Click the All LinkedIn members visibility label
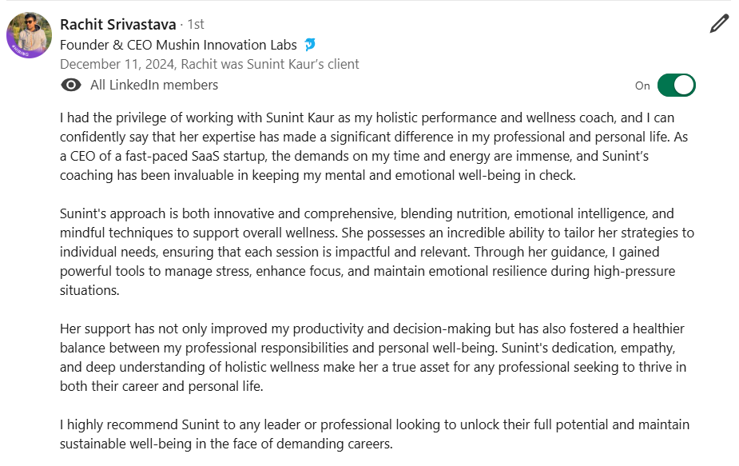The height and width of the screenshot is (466, 739). pyautogui.click(x=154, y=85)
